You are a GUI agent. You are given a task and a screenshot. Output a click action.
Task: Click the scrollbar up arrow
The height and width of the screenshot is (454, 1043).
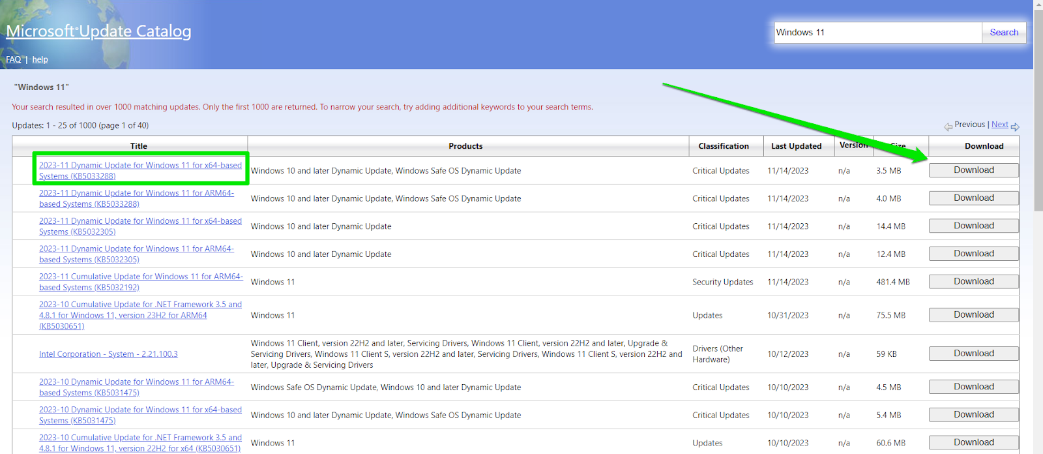point(1038,4)
